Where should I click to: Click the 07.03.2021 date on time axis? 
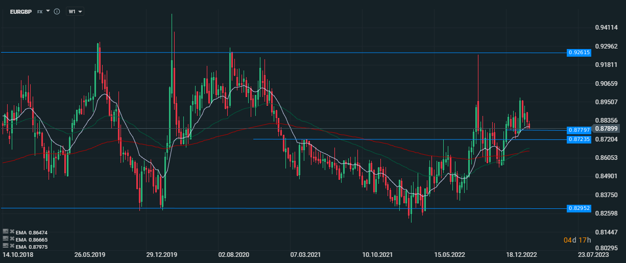pyautogui.click(x=305, y=254)
